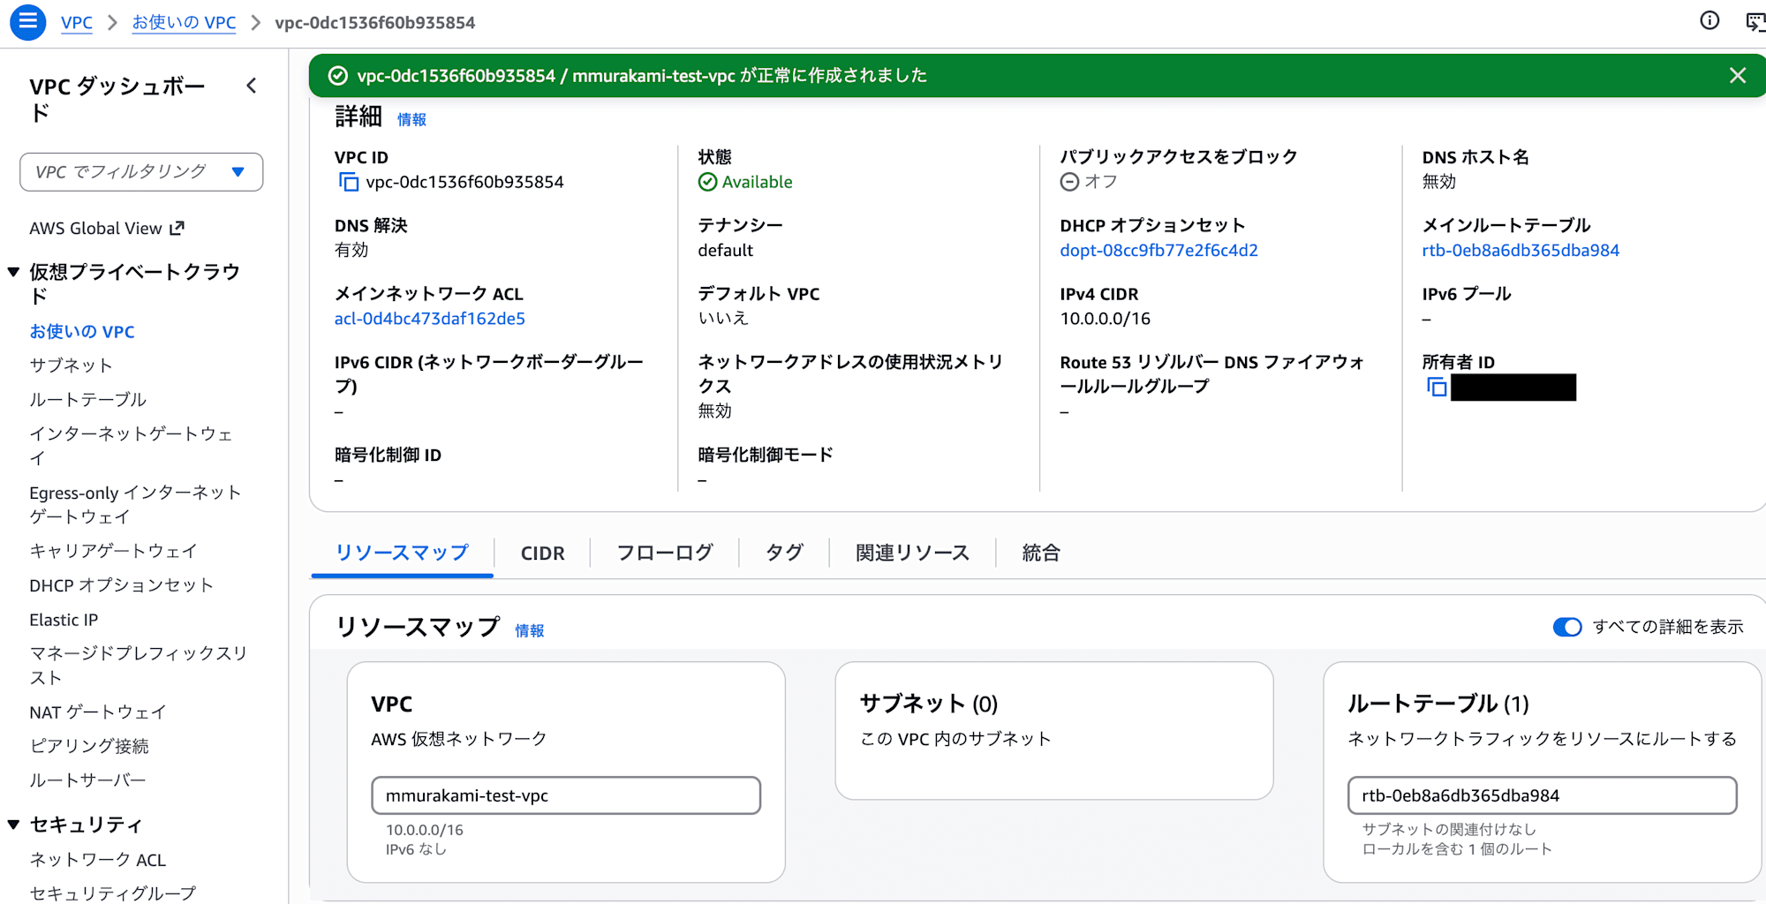This screenshot has width=1766, height=904.
Task: Open サブネット in sidebar
Action: tap(71, 365)
